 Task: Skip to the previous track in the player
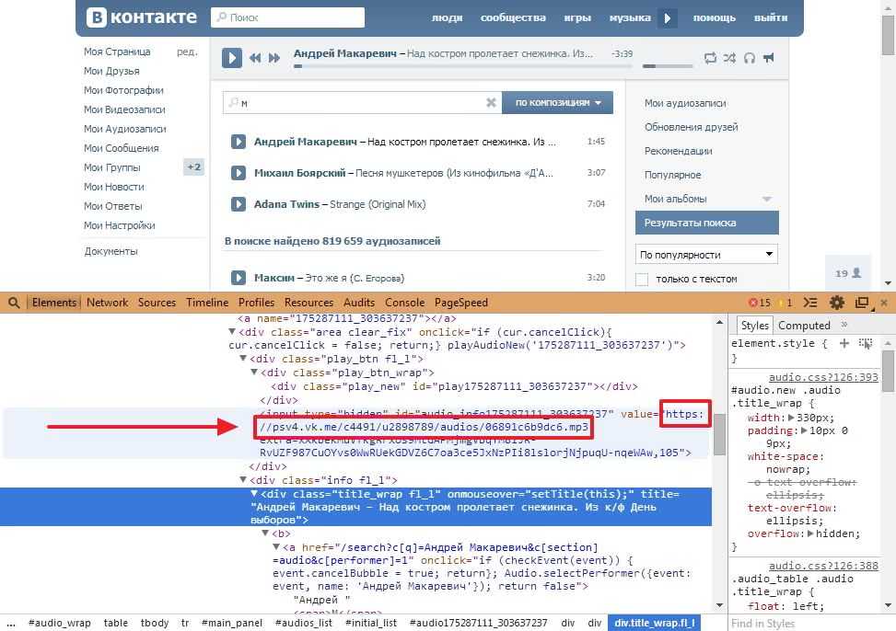pos(255,58)
